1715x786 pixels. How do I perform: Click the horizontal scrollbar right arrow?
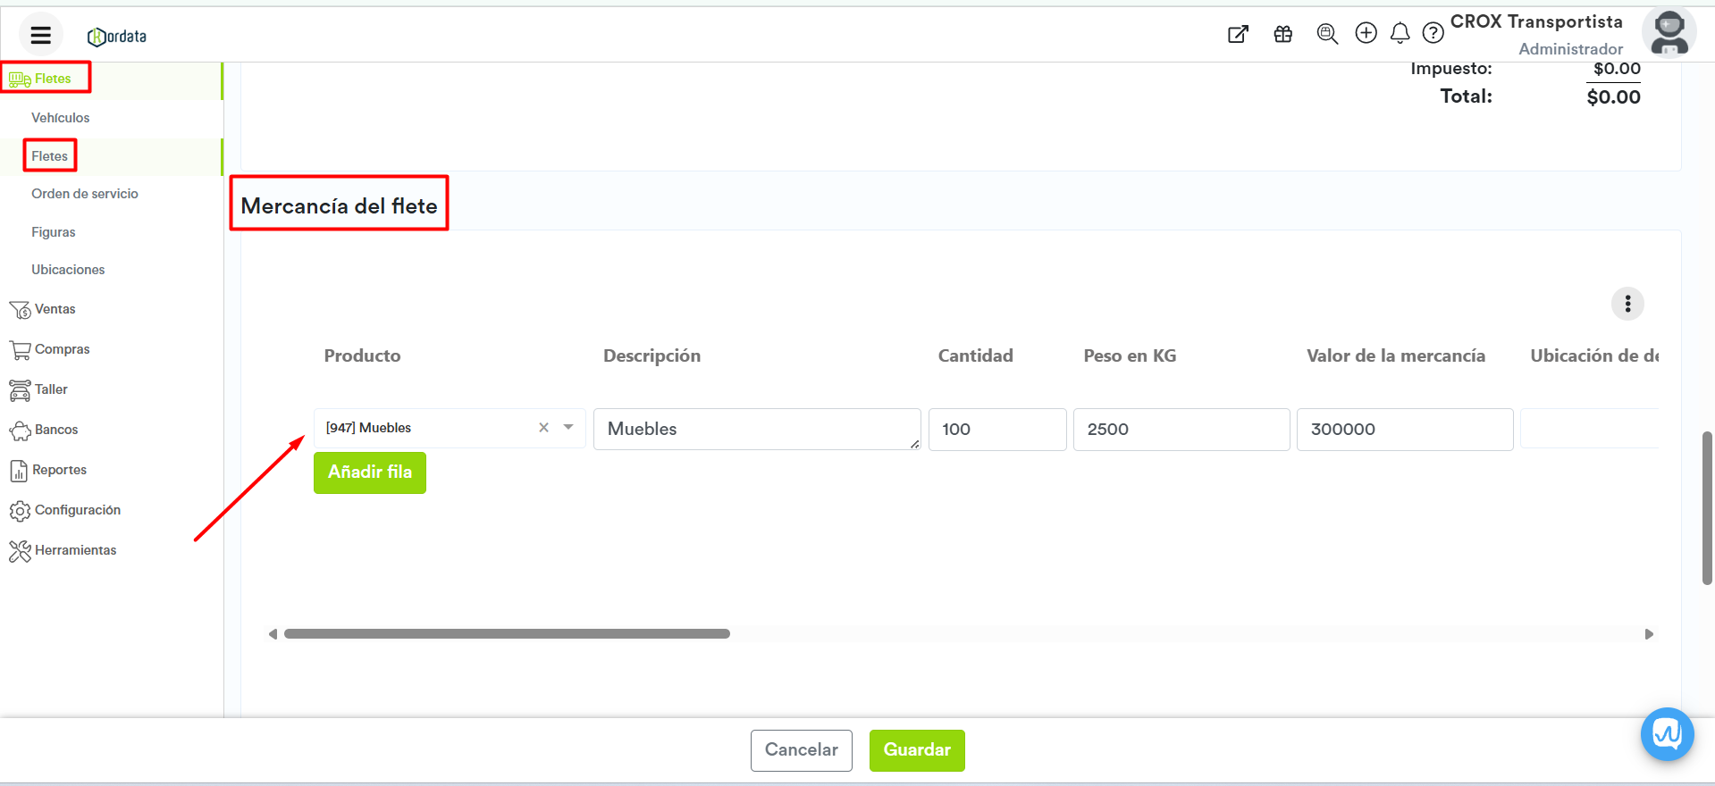[1649, 634]
